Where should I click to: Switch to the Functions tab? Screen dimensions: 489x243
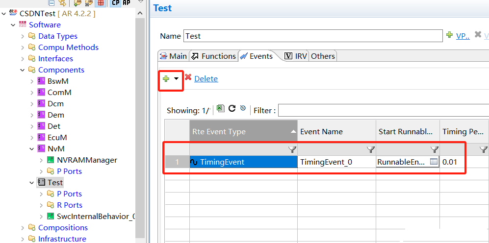(213, 56)
